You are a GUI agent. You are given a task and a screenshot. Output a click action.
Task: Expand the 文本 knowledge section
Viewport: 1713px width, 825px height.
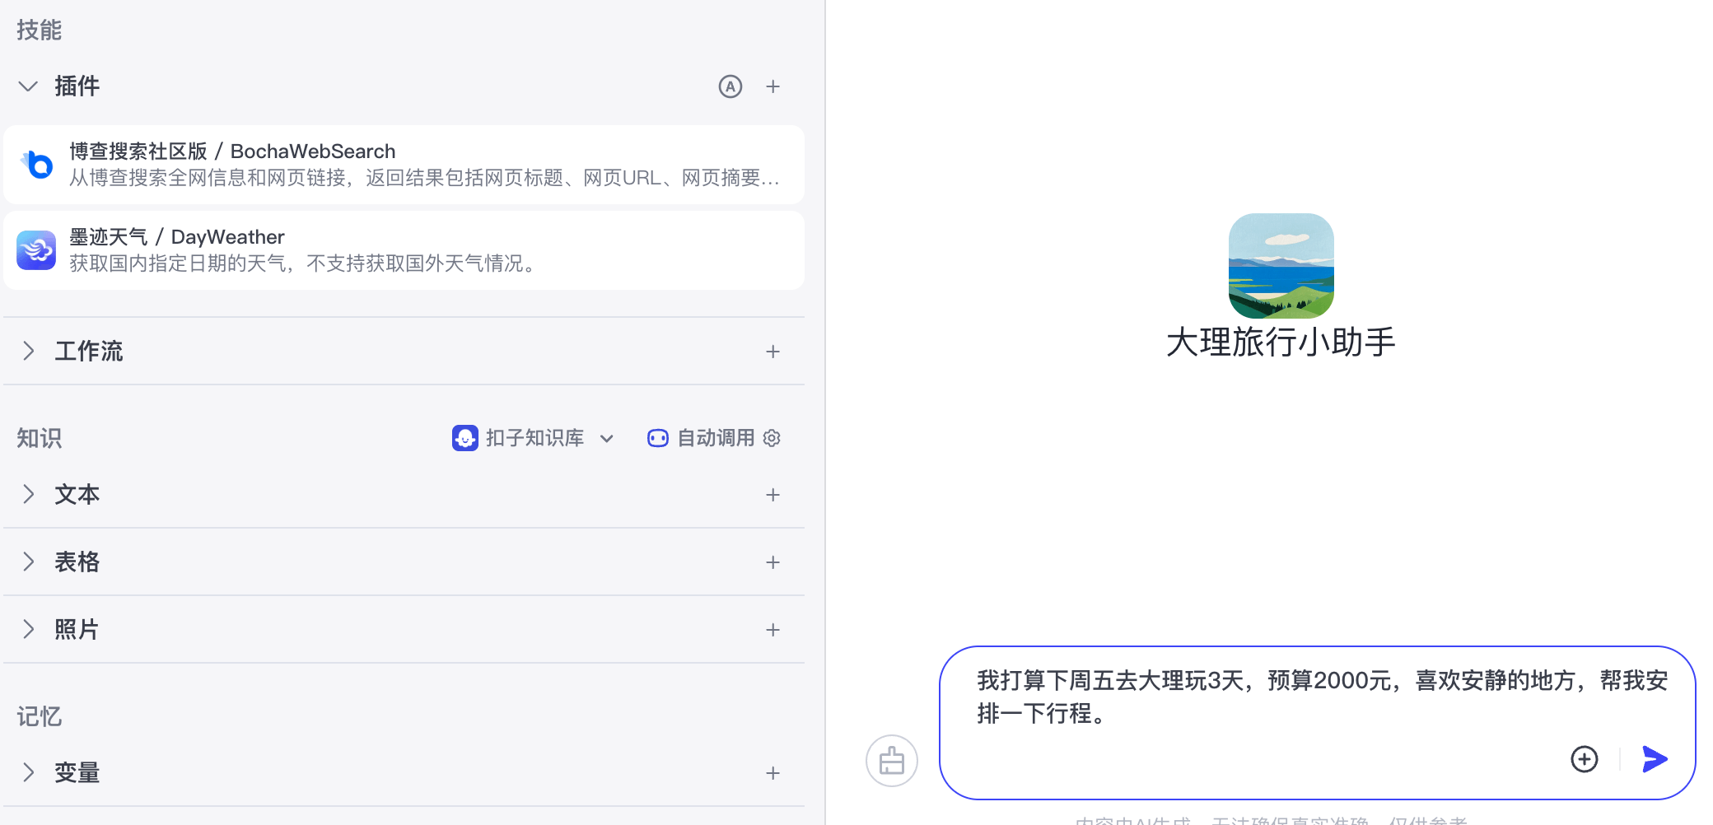pyautogui.click(x=29, y=495)
